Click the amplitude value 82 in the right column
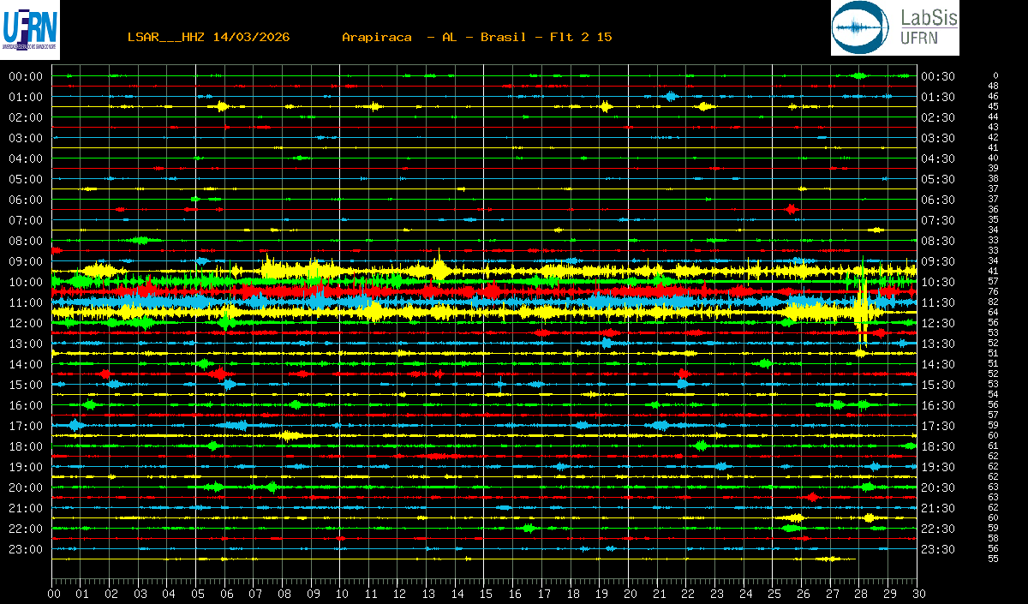Image resolution: width=1028 pixels, height=604 pixels. pos(993,302)
